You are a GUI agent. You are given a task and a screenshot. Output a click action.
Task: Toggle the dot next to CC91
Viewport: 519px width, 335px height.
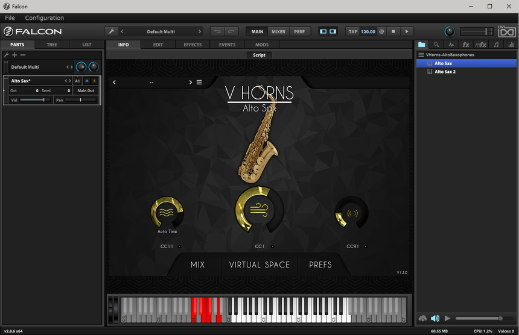tap(366, 246)
